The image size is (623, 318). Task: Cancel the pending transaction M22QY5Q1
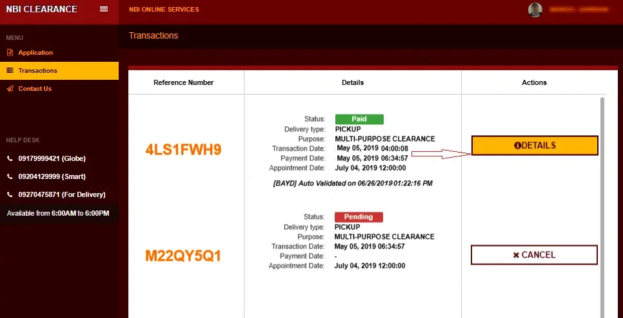[x=535, y=255]
